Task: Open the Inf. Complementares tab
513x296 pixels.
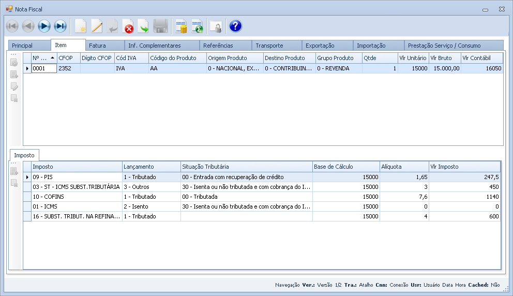Action: (154, 46)
